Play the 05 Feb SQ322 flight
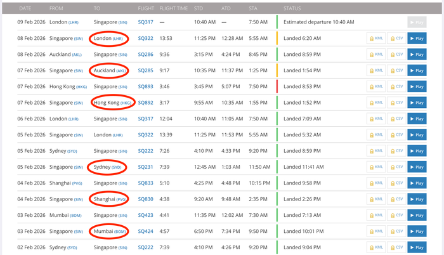Viewport: 444px width, 255px height. click(417, 135)
